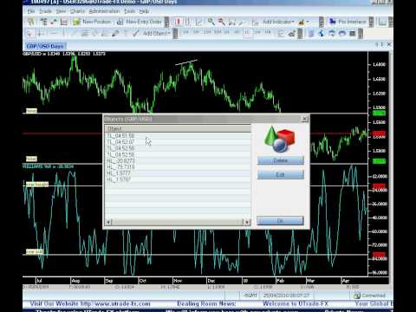Expand the dropdown arrow beside chart color icon
The width and height of the screenshot is (416, 312).
(x=308, y=22)
